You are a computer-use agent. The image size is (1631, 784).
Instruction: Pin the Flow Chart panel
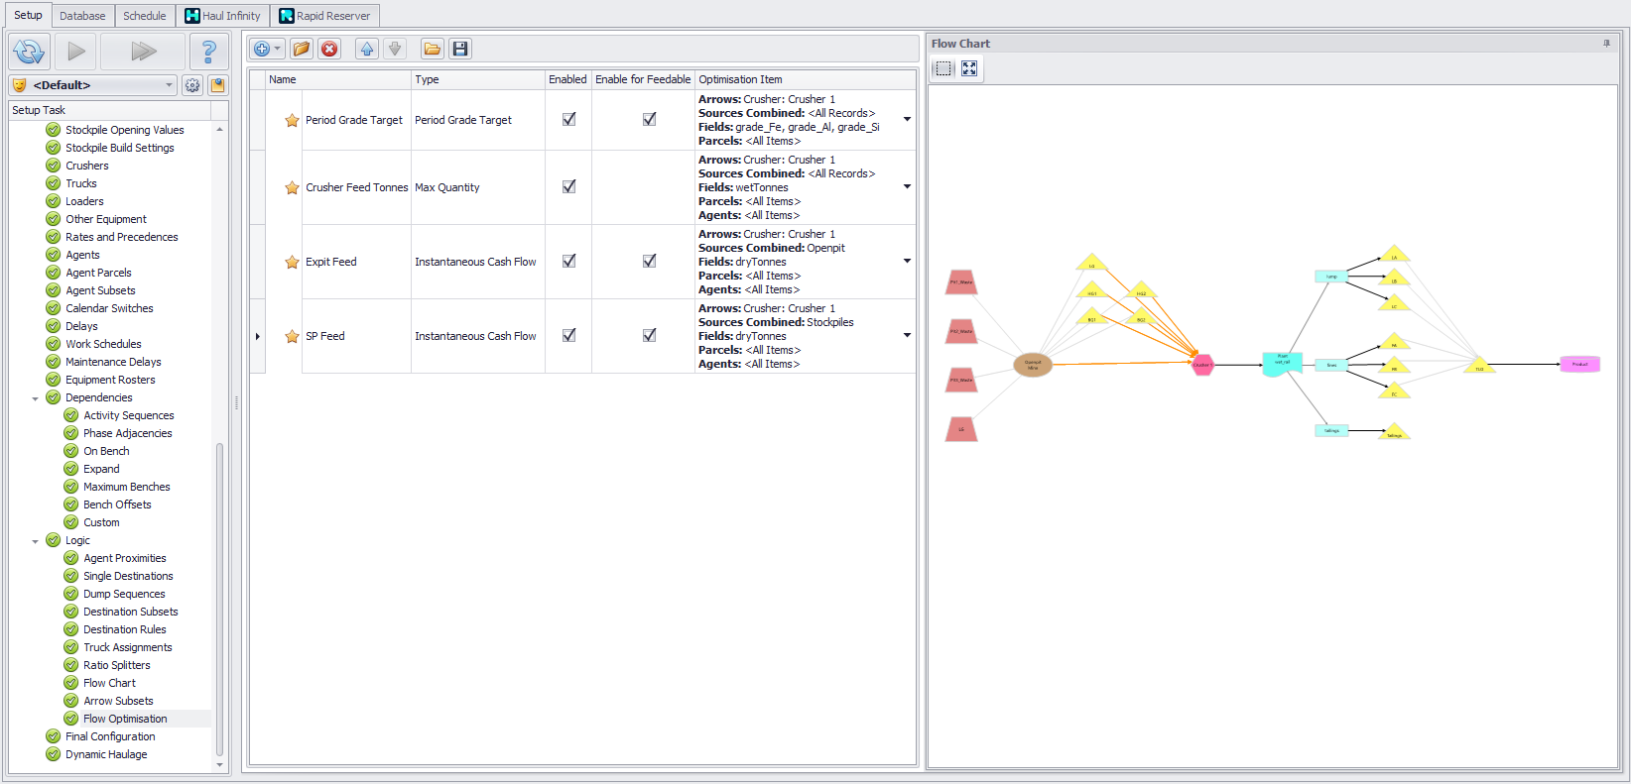[x=1606, y=44]
